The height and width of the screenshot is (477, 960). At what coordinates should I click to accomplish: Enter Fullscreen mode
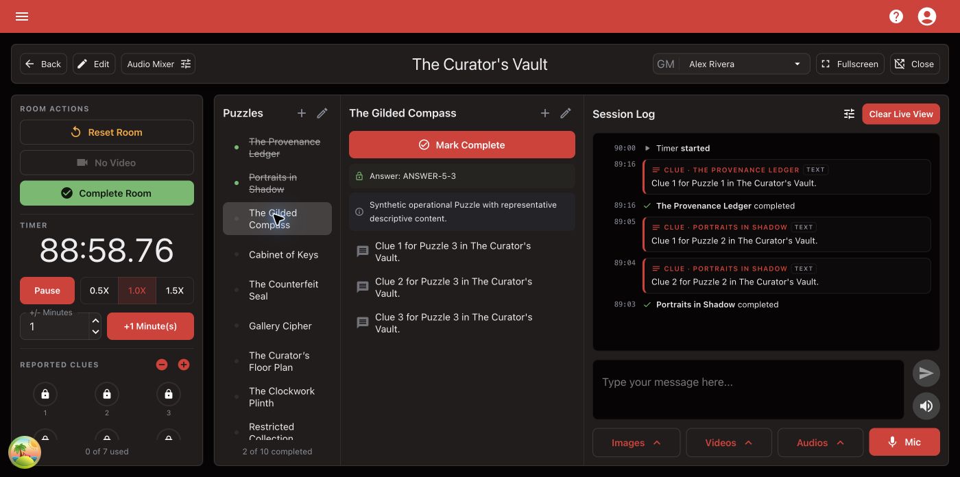click(850, 64)
